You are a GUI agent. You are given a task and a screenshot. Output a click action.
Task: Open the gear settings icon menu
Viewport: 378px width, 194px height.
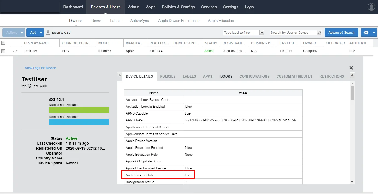[x=366, y=33]
